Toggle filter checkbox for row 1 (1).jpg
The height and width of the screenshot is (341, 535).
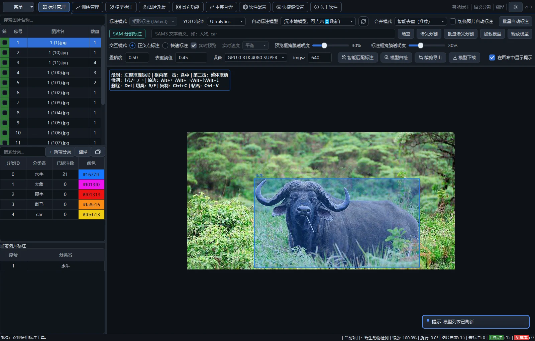[x=5, y=42]
